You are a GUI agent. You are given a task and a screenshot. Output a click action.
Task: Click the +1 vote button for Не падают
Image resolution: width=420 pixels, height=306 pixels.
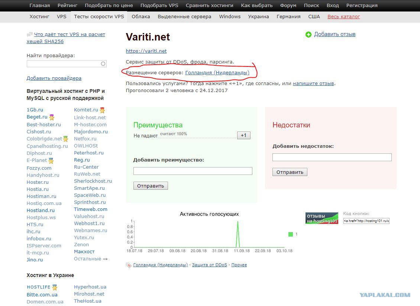[x=244, y=136]
